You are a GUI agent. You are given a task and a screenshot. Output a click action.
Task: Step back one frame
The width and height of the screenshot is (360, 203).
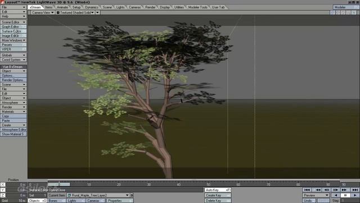327,190
